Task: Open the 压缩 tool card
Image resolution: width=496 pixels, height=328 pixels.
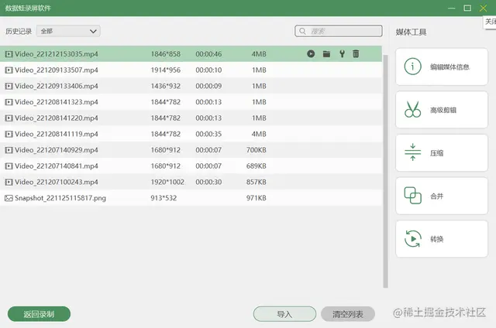Action: click(442, 153)
